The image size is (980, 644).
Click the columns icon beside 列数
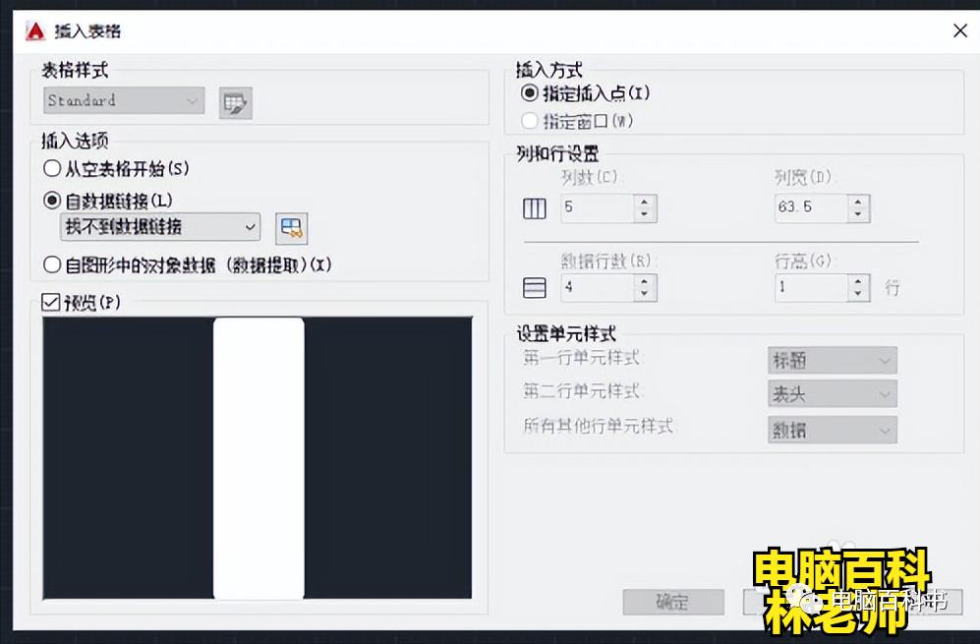534,207
